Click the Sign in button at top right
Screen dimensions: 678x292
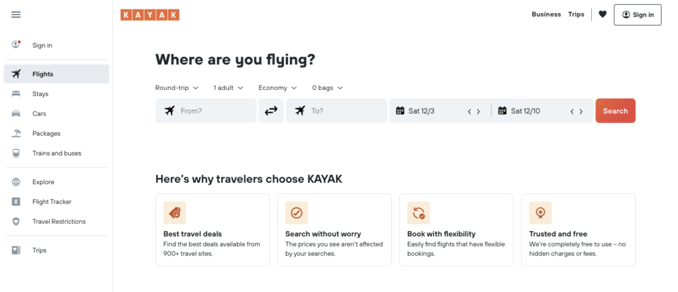[637, 15]
